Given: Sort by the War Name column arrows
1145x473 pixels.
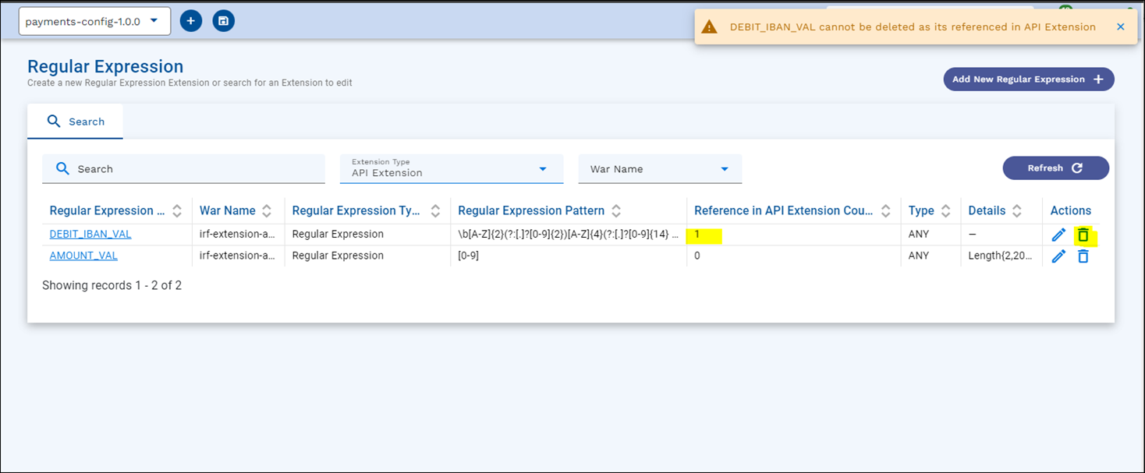Looking at the screenshot, I should point(267,210).
